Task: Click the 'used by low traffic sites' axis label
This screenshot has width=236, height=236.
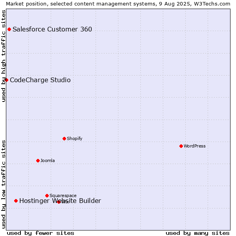Action: [x=3, y=184]
